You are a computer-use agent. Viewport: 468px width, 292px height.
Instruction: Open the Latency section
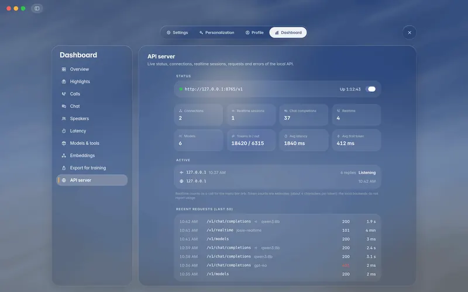point(92,131)
